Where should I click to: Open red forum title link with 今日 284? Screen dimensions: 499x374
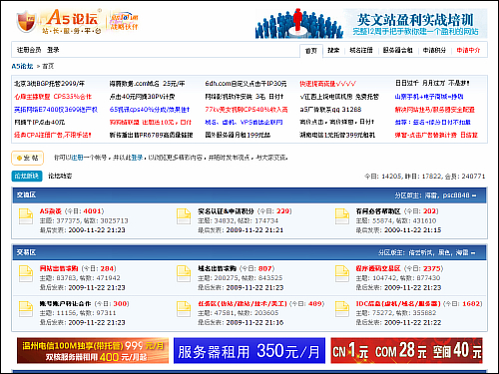pyautogui.click(x=59, y=268)
